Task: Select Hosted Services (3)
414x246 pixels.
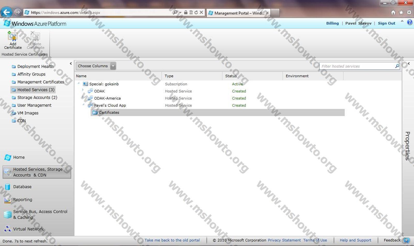Action: pos(33,90)
